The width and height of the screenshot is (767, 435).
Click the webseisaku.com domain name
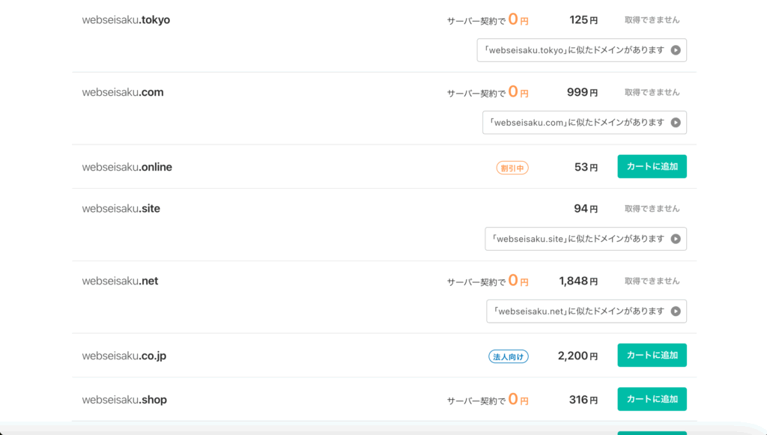123,92
